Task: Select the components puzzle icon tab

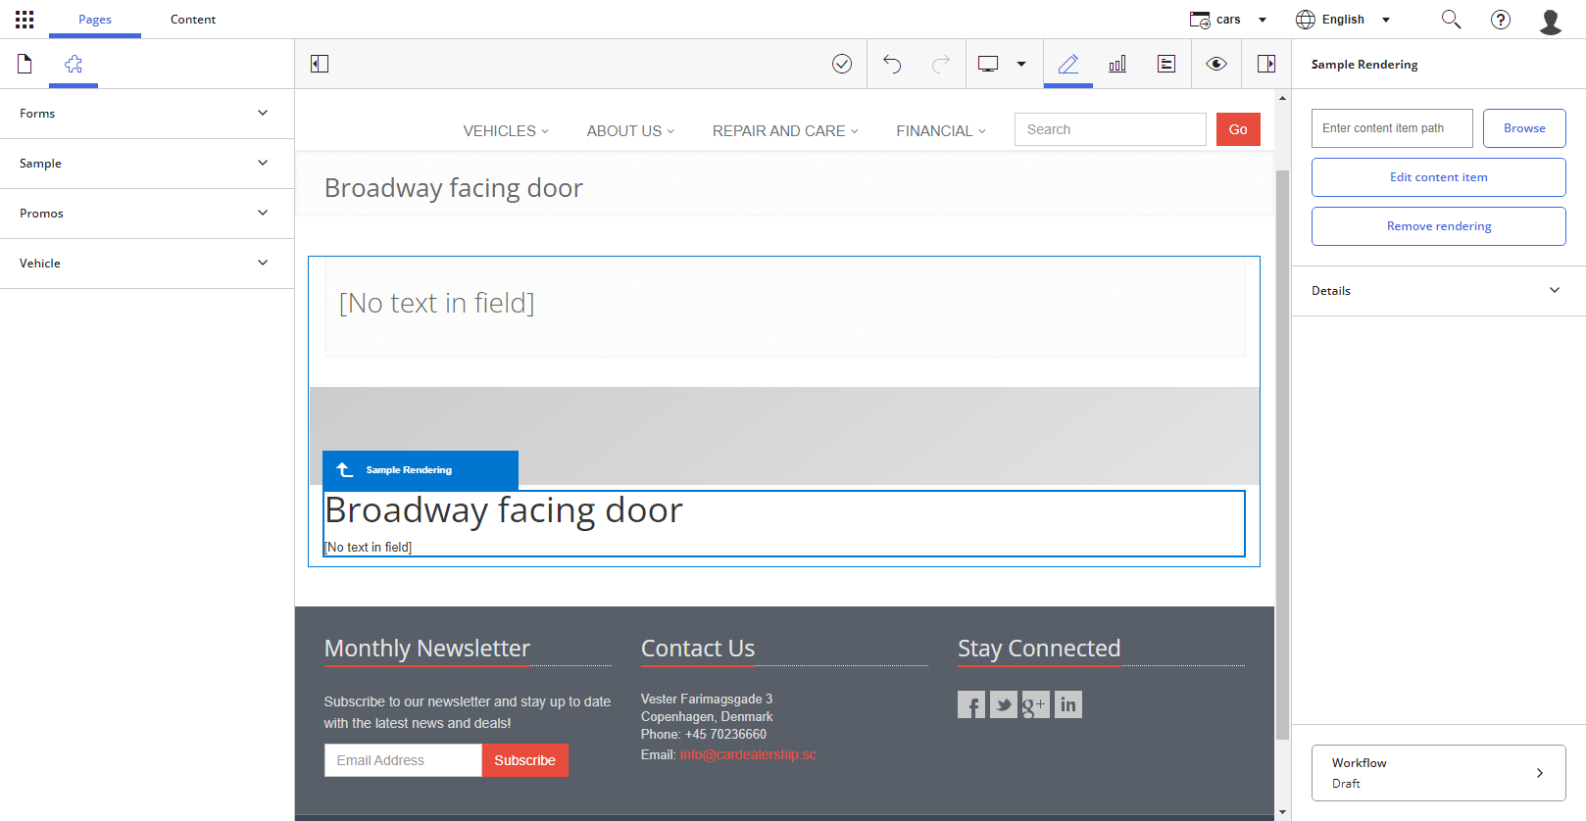Action: (x=74, y=64)
